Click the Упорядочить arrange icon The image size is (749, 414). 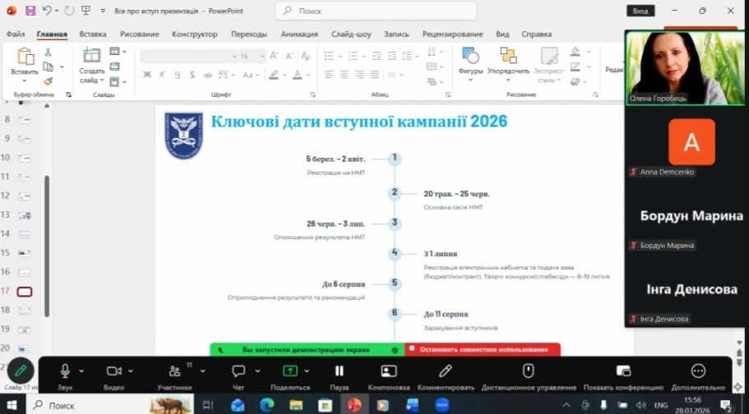[508, 56]
